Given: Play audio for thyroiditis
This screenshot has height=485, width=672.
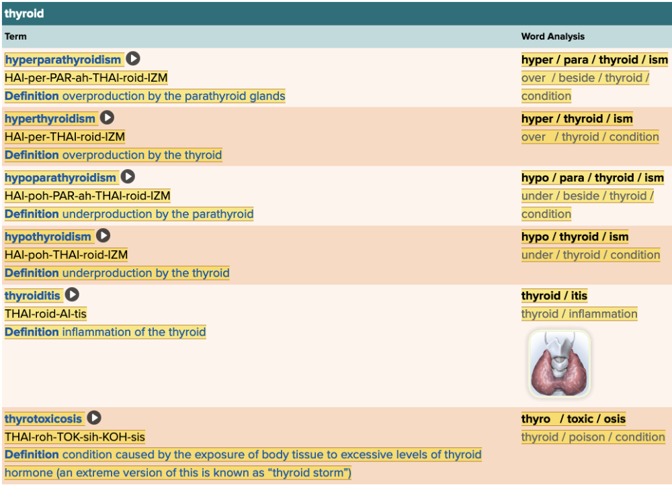Looking at the screenshot, I should tap(72, 295).
